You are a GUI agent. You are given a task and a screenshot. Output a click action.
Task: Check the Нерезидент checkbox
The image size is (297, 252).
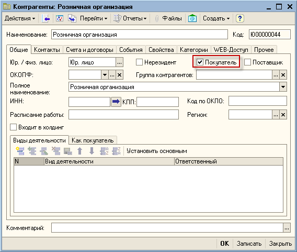[x=139, y=62]
